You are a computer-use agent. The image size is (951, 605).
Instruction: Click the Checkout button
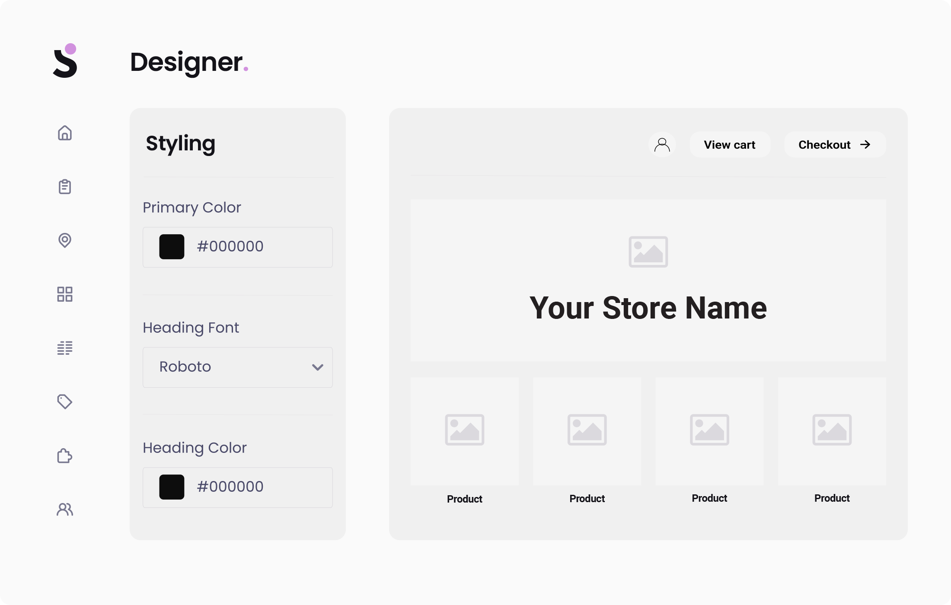[x=834, y=145]
